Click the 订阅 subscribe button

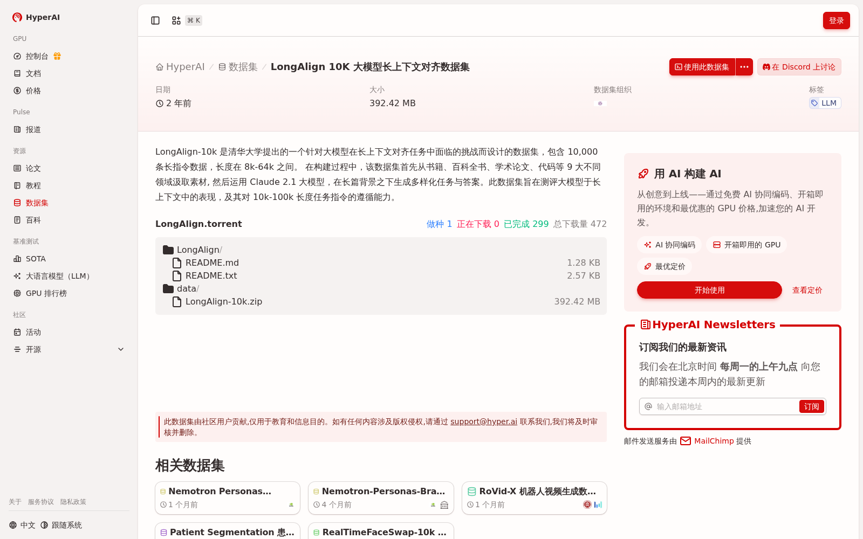coord(811,406)
